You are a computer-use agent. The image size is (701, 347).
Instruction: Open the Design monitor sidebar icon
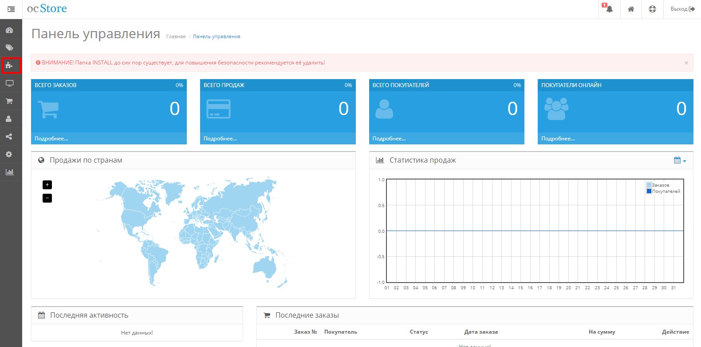click(9, 83)
